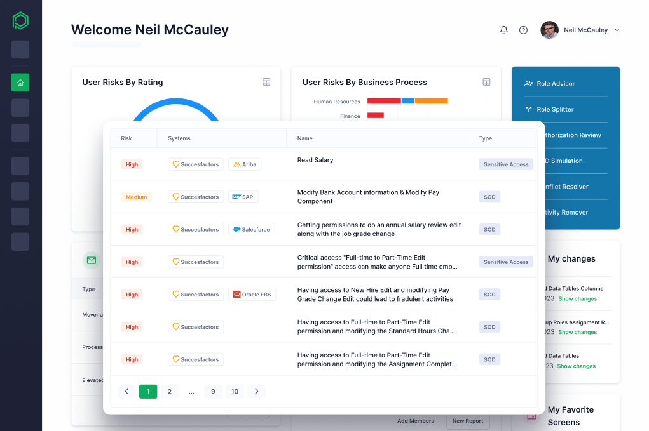Open the notifications bell
The height and width of the screenshot is (431, 649).
(504, 30)
